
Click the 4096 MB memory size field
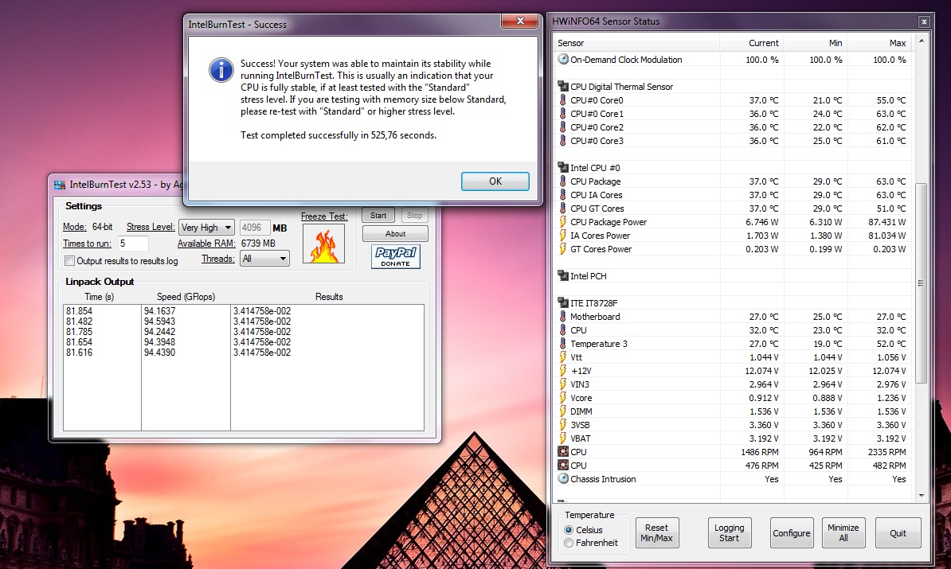click(255, 228)
